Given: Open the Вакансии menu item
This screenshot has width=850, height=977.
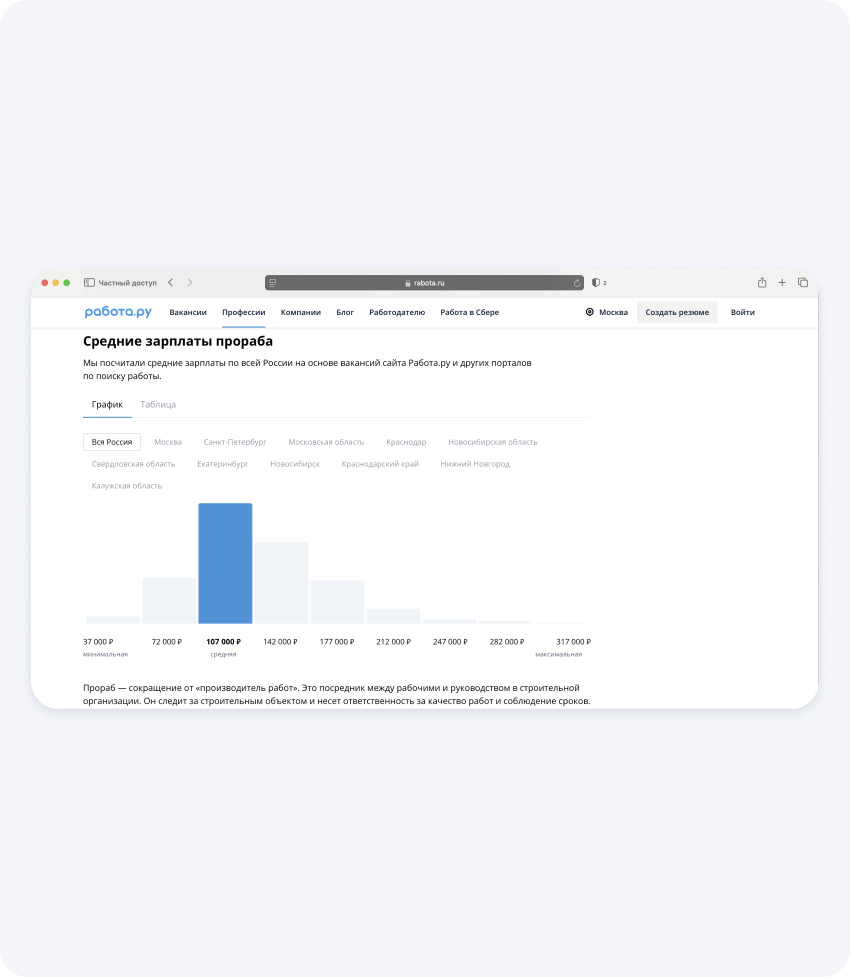Looking at the screenshot, I should pos(188,312).
